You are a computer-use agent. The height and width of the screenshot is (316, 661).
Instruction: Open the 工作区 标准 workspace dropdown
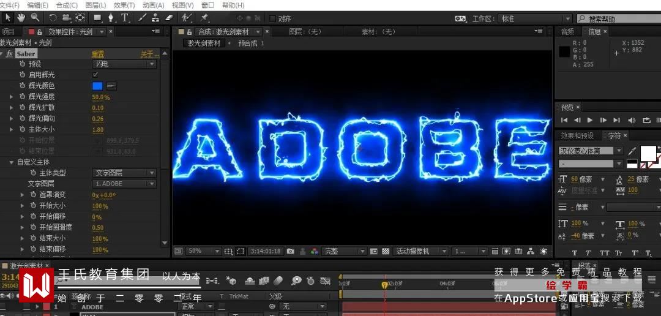(534, 18)
